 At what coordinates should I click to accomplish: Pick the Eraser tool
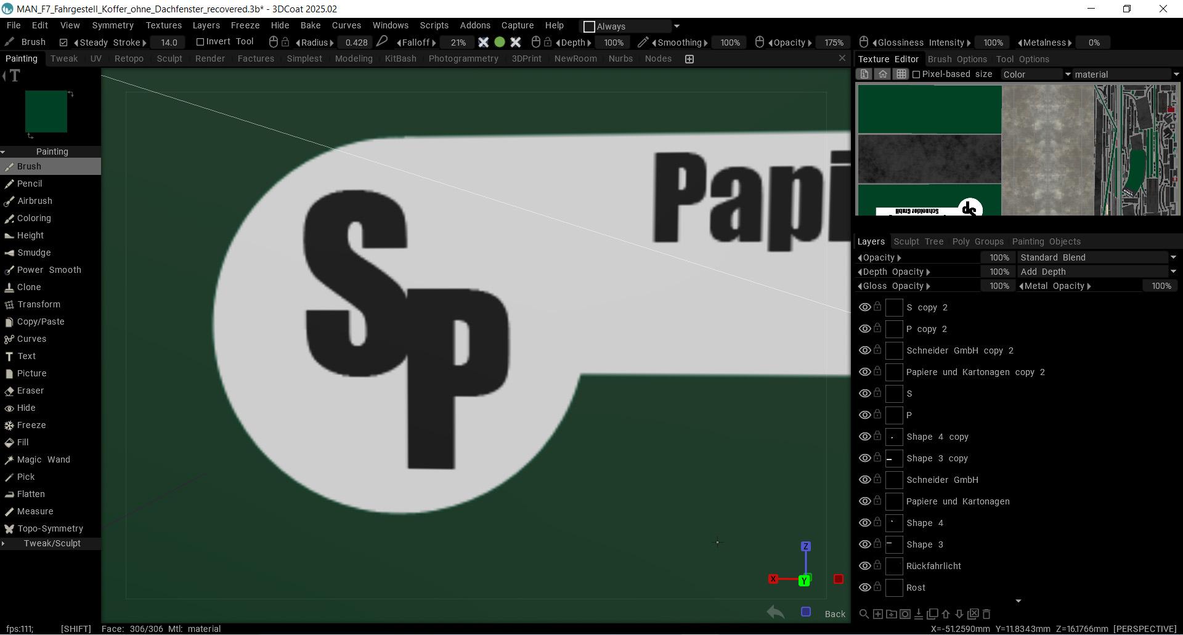[30, 390]
